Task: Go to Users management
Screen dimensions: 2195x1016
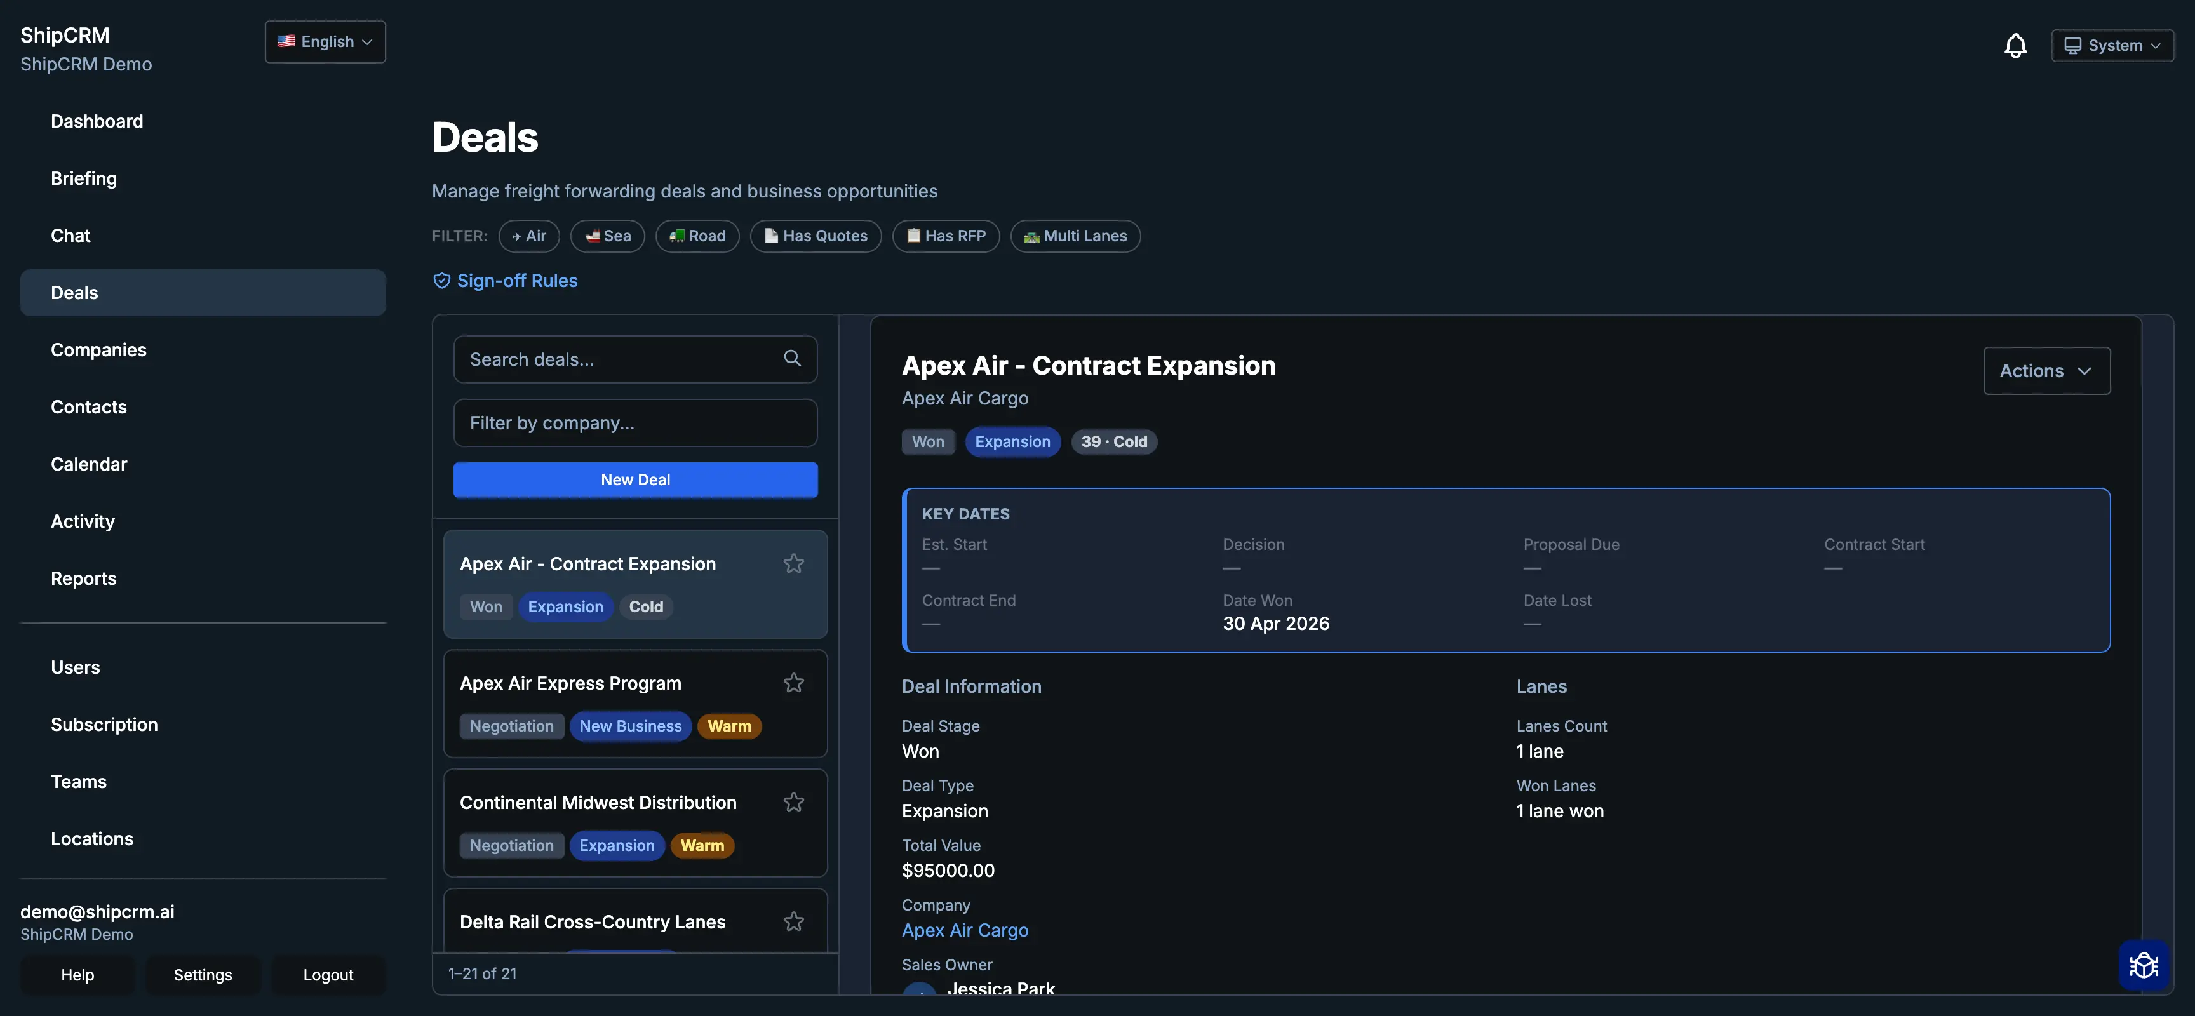Action: 203,667
